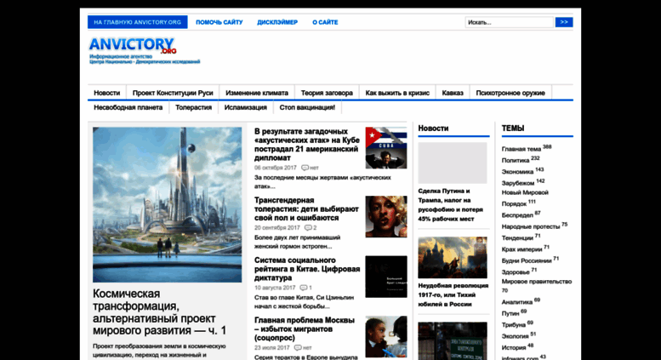The width and height of the screenshot is (661, 360).
Task: Open the Путин topic
Action: pyautogui.click(x=510, y=314)
